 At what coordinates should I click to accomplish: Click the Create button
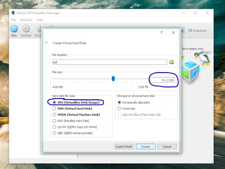146,146
